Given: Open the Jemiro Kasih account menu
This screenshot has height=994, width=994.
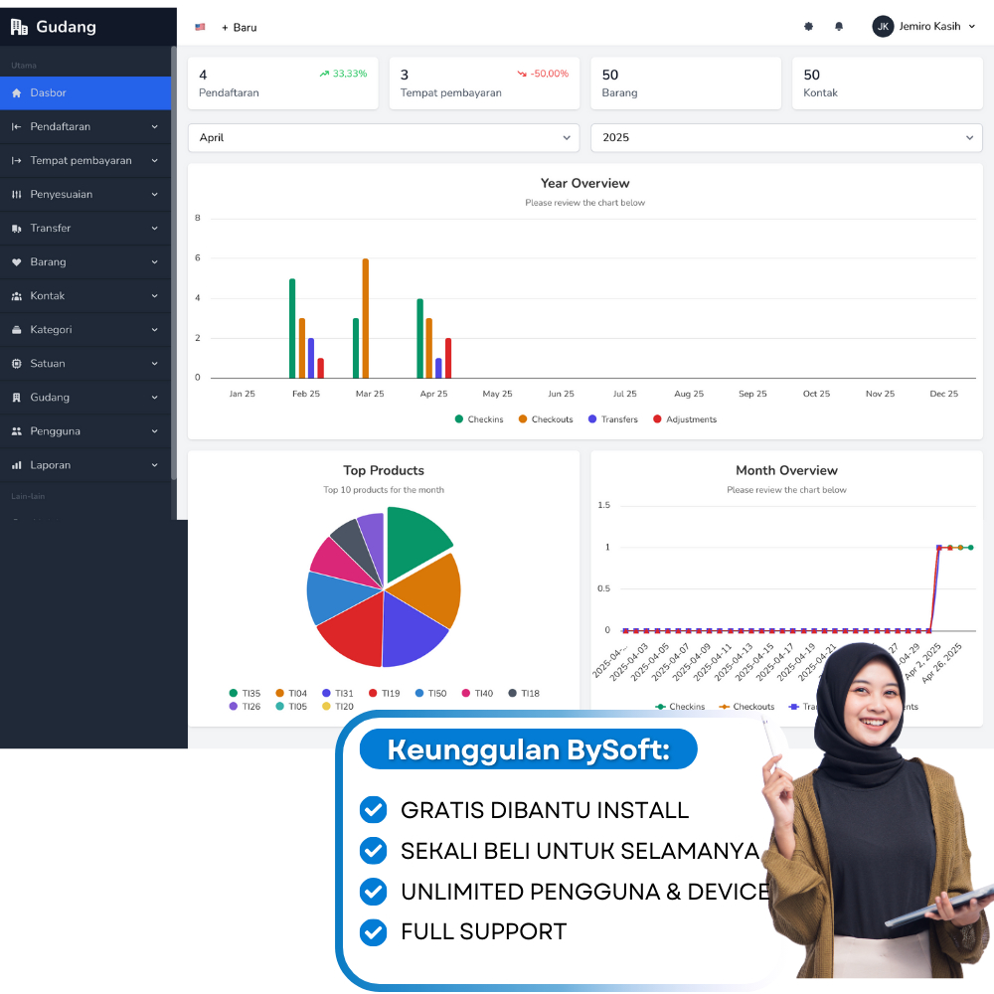Looking at the screenshot, I should [x=924, y=26].
